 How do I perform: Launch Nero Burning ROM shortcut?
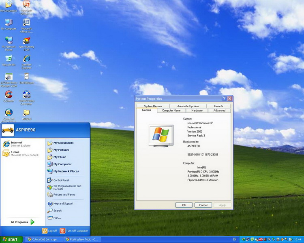(27, 44)
